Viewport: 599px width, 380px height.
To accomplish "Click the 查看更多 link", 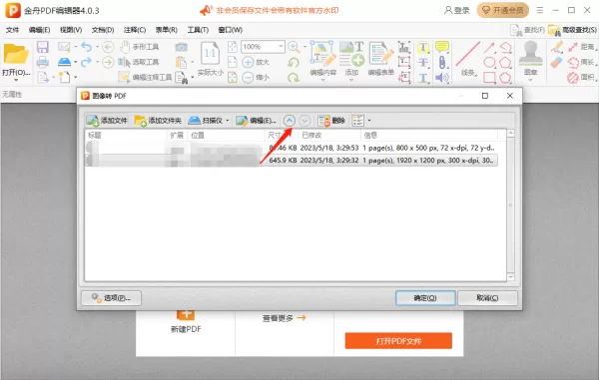I will pos(285,318).
